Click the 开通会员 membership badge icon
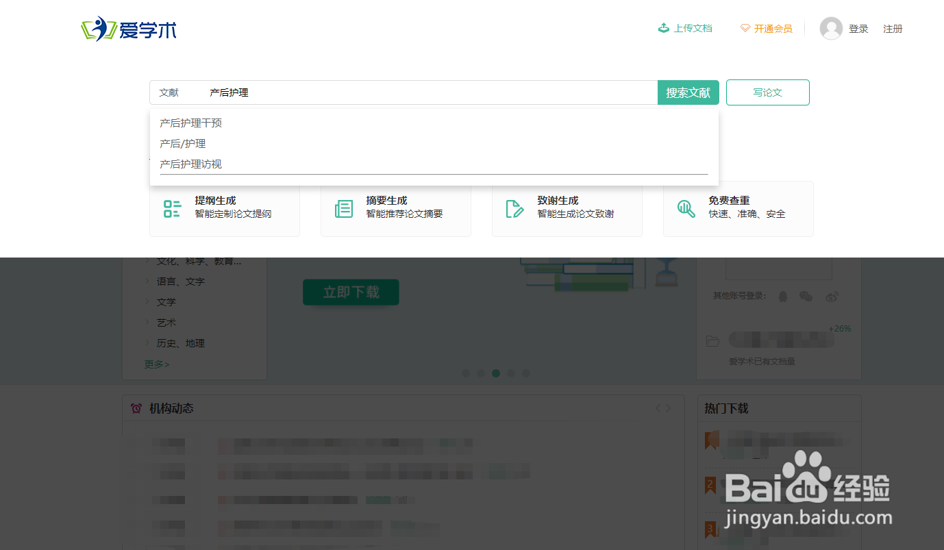This screenshot has width=944, height=550. tap(744, 29)
